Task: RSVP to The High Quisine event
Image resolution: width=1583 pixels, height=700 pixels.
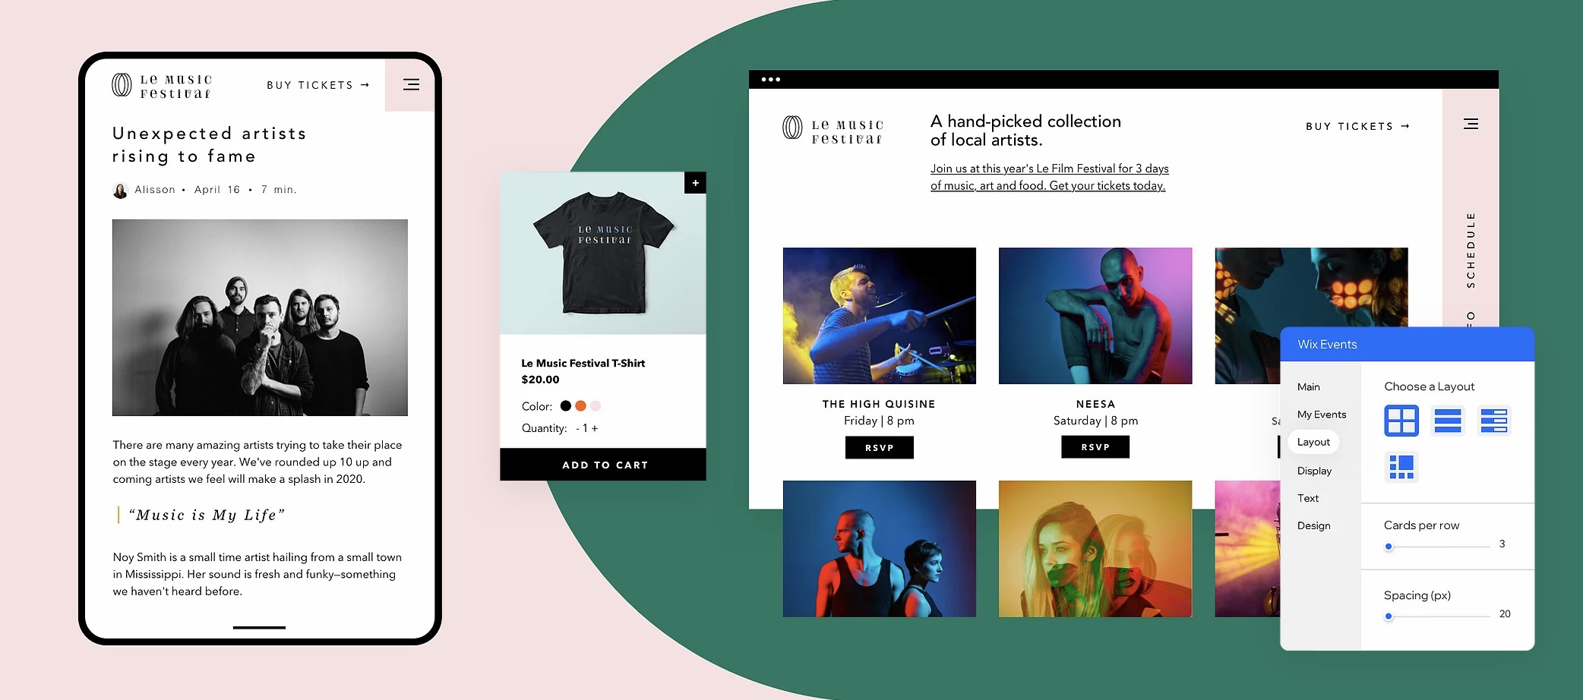Action: 879,447
